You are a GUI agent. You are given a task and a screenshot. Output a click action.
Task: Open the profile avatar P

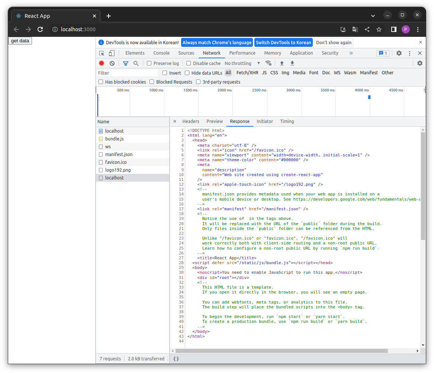point(406,29)
